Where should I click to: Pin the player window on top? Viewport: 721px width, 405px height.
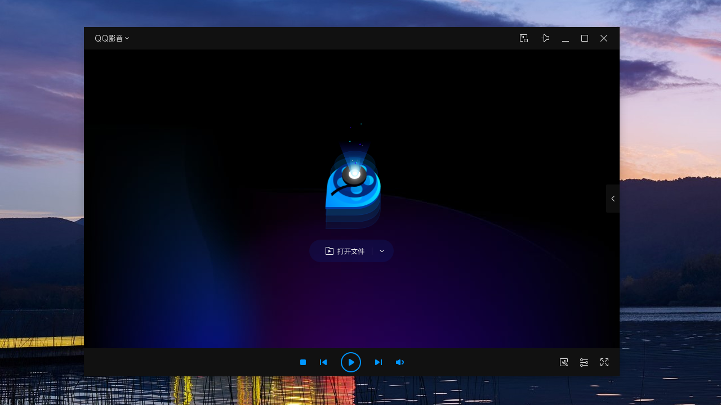point(545,38)
